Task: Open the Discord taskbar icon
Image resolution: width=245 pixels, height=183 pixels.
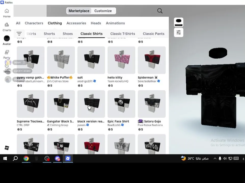Action: click(x=58, y=159)
